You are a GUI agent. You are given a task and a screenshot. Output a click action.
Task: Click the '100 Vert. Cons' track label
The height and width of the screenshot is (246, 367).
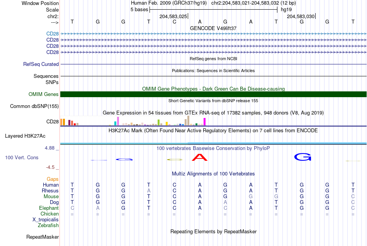tap(22, 157)
